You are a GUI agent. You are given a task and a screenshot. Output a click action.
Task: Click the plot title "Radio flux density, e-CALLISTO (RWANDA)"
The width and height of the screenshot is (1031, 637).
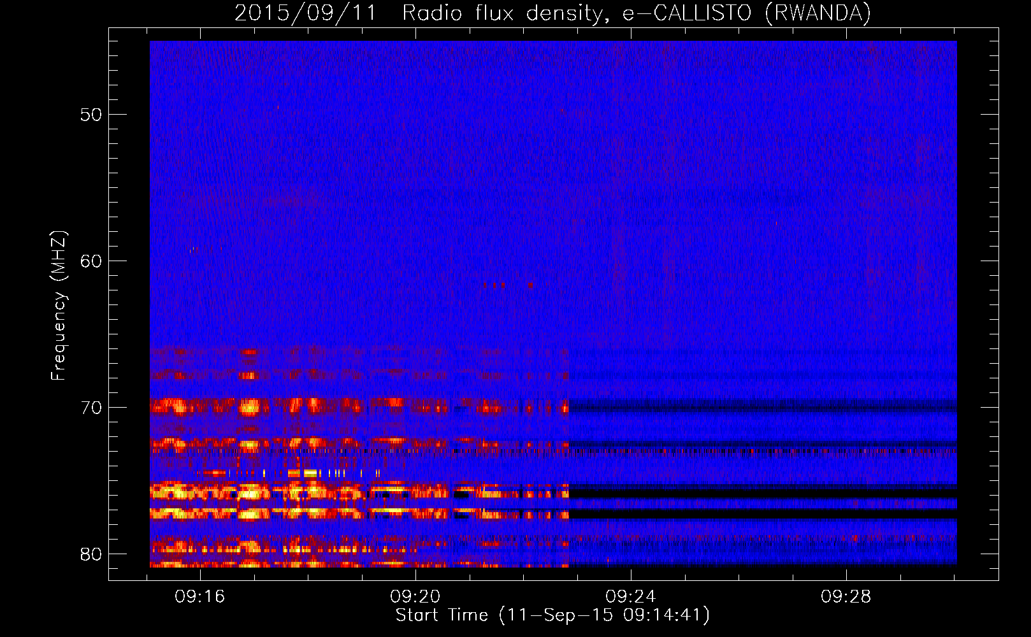click(637, 13)
